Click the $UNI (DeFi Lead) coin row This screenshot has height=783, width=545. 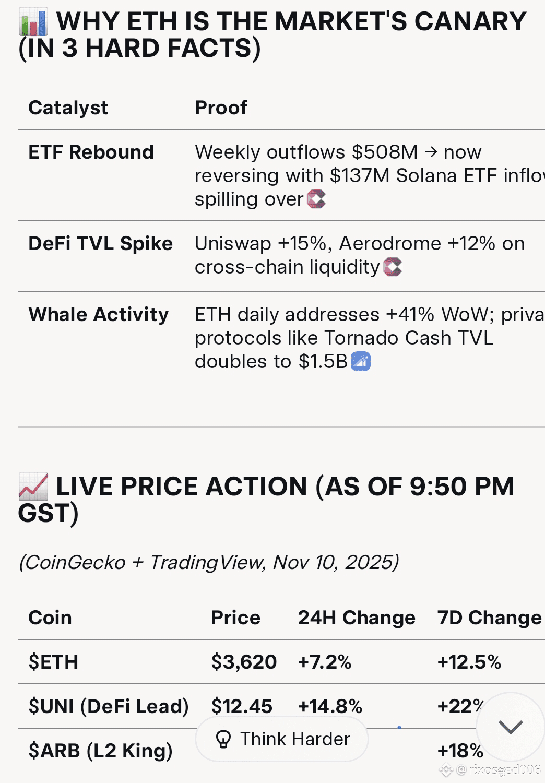tap(109, 706)
